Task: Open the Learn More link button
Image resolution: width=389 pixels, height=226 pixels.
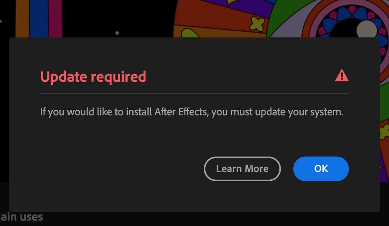Action: point(242,169)
